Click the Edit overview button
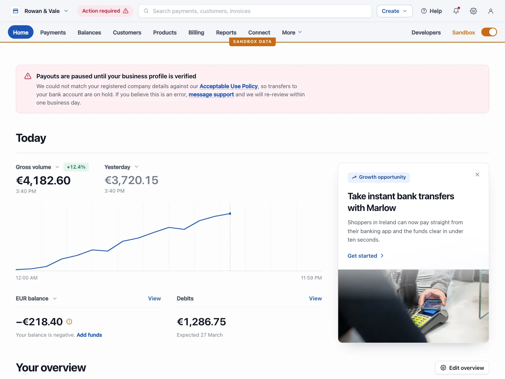The height and width of the screenshot is (379, 505). (x=462, y=368)
